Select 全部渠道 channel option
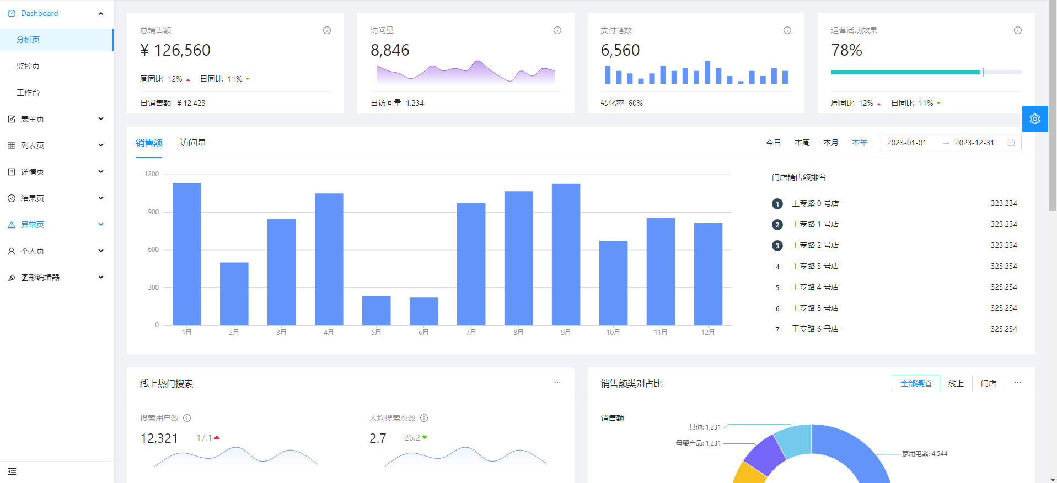 (916, 383)
